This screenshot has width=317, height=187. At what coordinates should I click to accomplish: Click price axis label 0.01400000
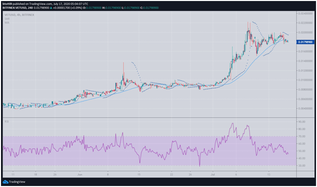click(x=305, y=61)
